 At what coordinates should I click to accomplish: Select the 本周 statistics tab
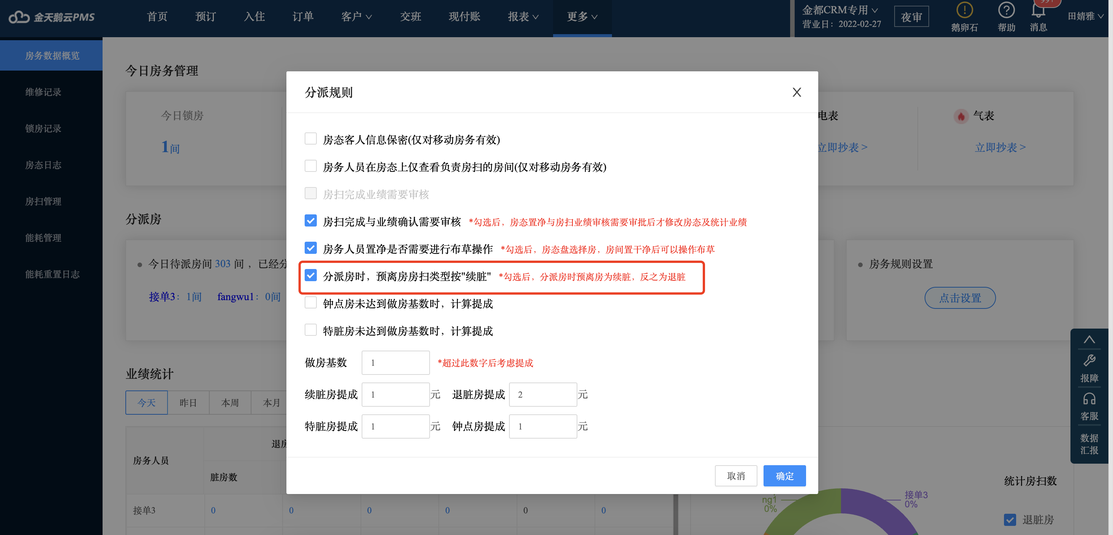coord(230,403)
